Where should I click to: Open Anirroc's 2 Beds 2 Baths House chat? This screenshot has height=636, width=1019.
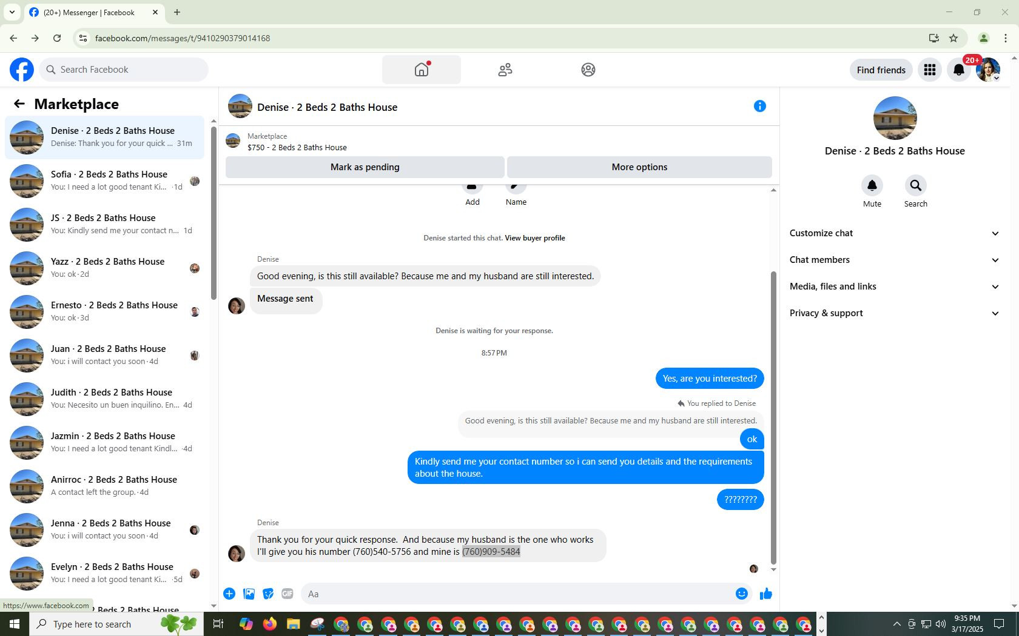[x=105, y=486]
